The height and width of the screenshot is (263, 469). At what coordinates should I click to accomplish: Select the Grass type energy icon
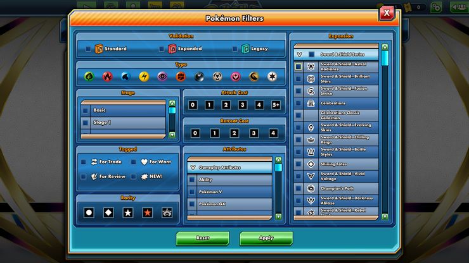click(x=89, y=76)
